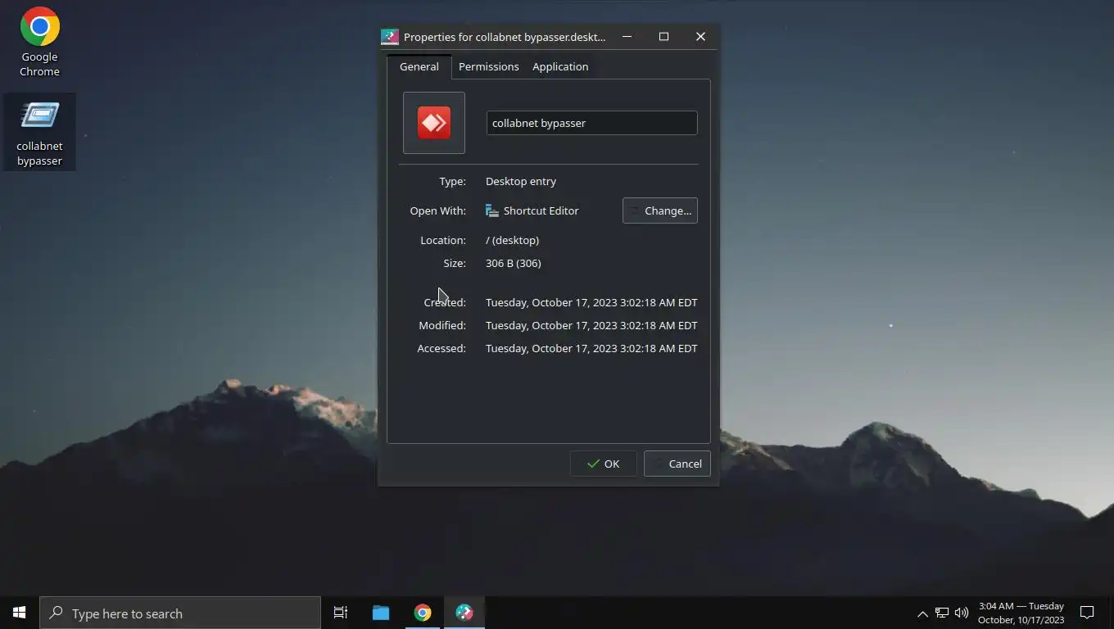Open the Windows Start menu

(20, 613)
